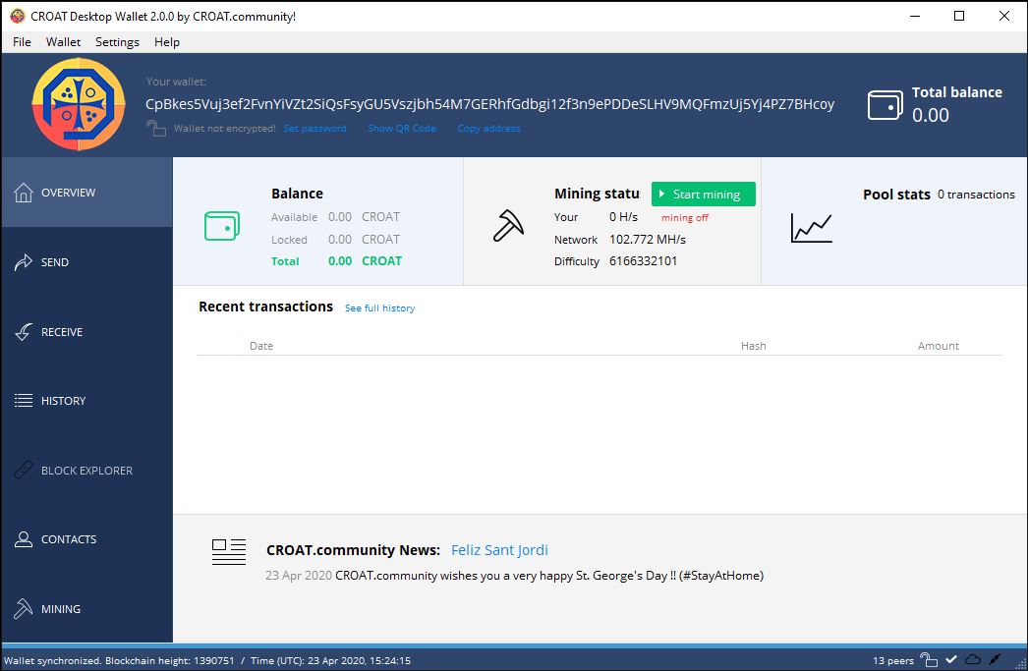Image resolution: width=1028 pixels, height=671 pixels.
Task: Click the green Total 0.00 CROAT row
Action: pos(336,260)
